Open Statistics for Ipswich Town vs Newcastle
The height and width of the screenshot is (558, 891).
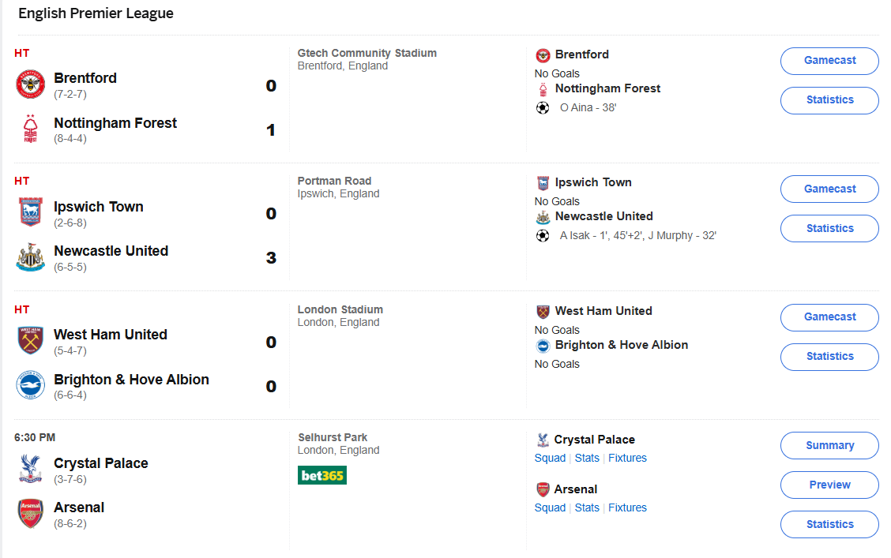point(829,228)
